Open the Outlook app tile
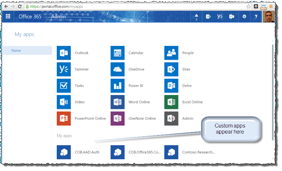This screenshot has height=171, width=282. click(x=64, y=53)
